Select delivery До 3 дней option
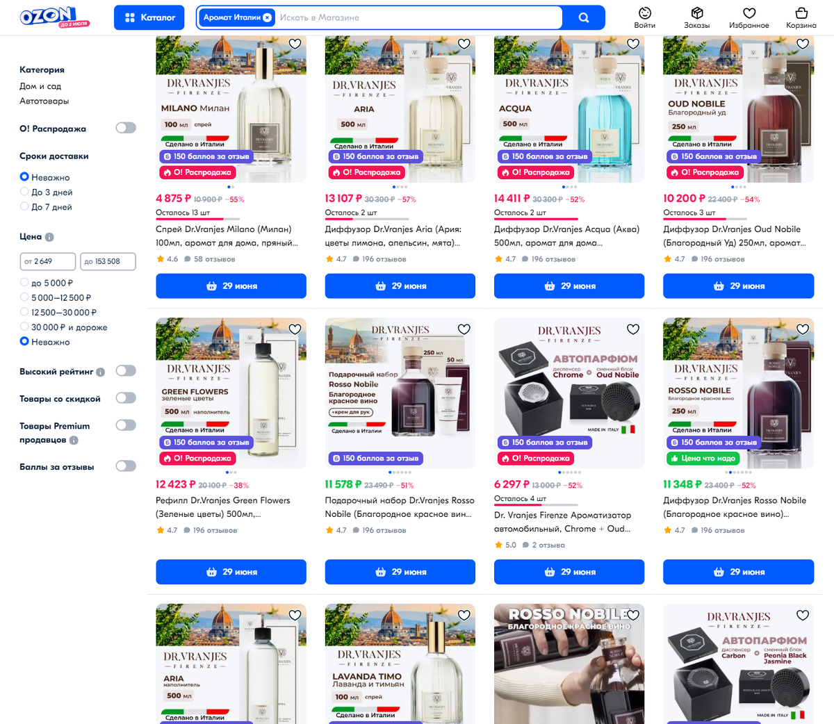 (46, 192)
